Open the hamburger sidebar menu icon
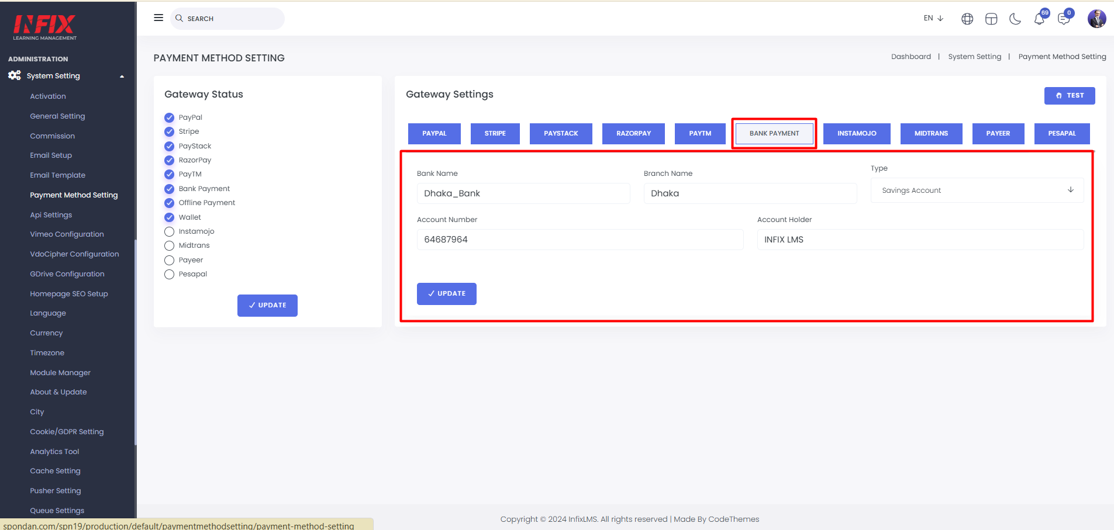 click(x=158, y=18)
